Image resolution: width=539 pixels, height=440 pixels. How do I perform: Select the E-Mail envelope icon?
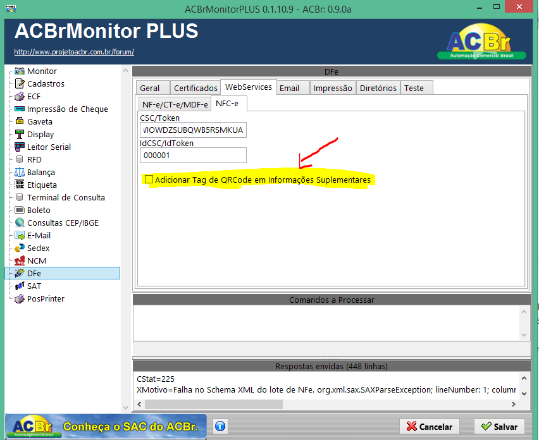20,235
